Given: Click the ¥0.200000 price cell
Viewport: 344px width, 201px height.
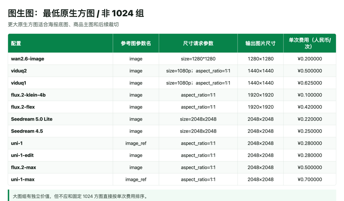Looking at the screenshot, I should [x=310, y=59].
